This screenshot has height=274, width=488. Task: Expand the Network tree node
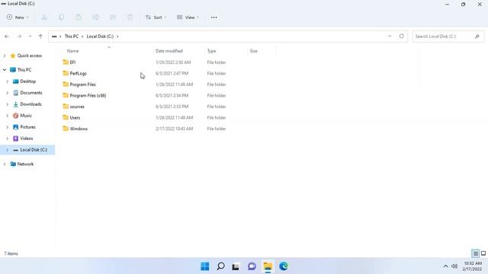pos(5,164)
